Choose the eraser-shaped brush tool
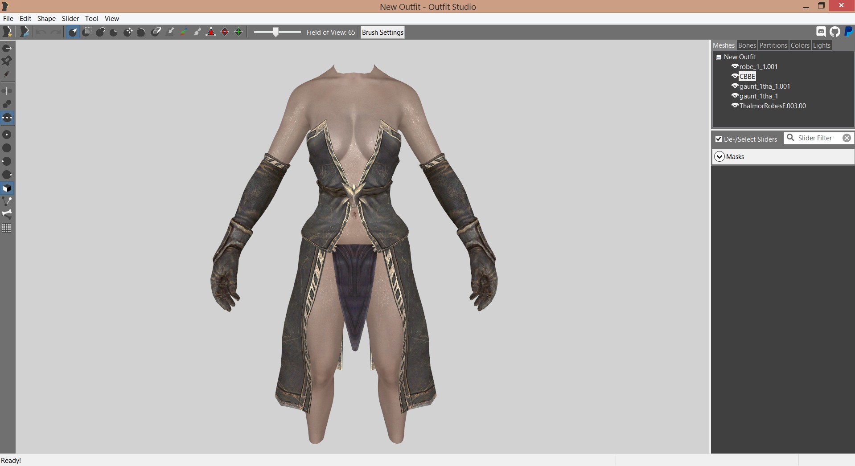855x466 pixels. tap(156, 32)
